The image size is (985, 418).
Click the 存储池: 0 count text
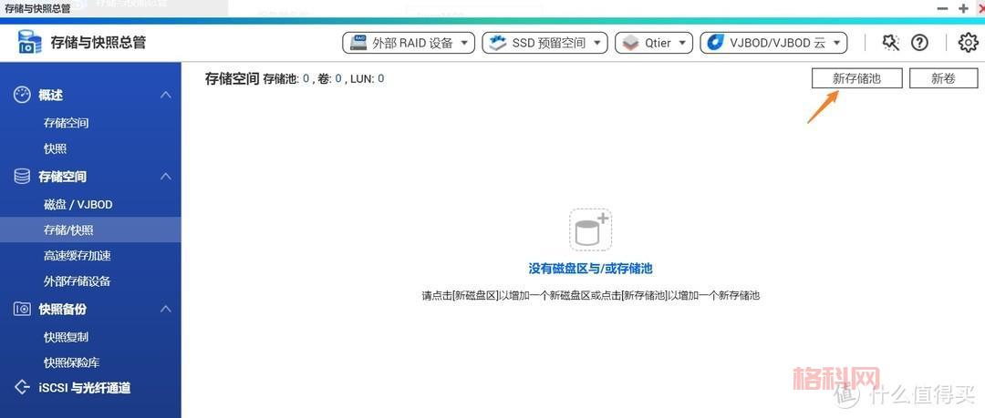(x=286, y=79)
